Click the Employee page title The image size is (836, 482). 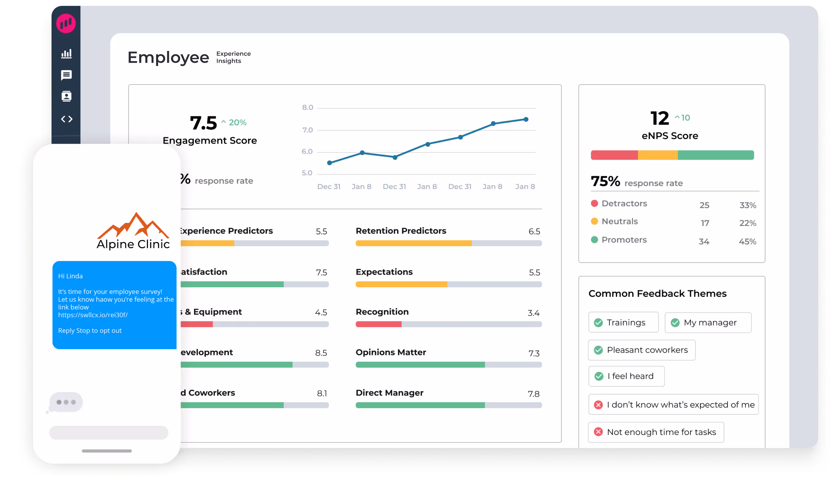click(x=169, y=57)
